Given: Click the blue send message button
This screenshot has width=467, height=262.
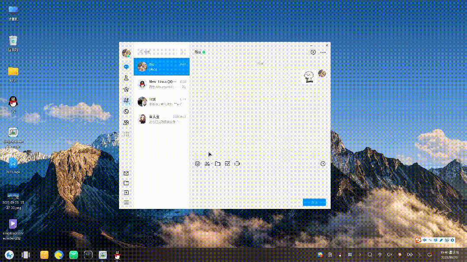Looking at the screenshot, I should pyautogui.click(x=314, y=202).
